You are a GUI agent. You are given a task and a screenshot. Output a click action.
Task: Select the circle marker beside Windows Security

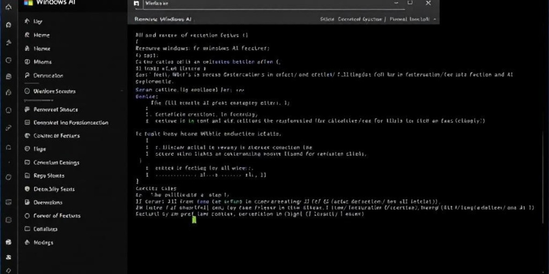27,91
